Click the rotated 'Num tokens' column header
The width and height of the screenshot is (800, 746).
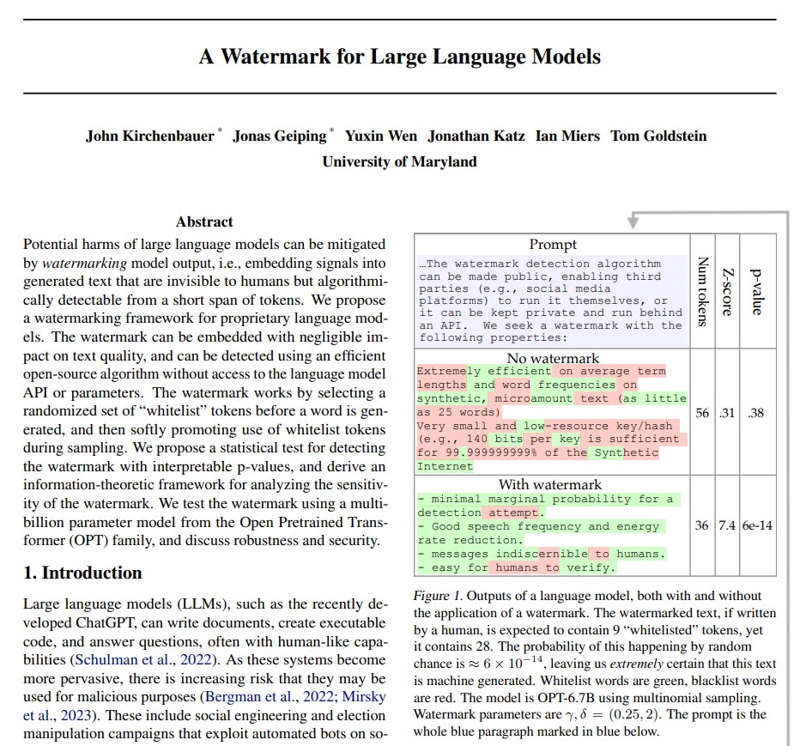703,291
